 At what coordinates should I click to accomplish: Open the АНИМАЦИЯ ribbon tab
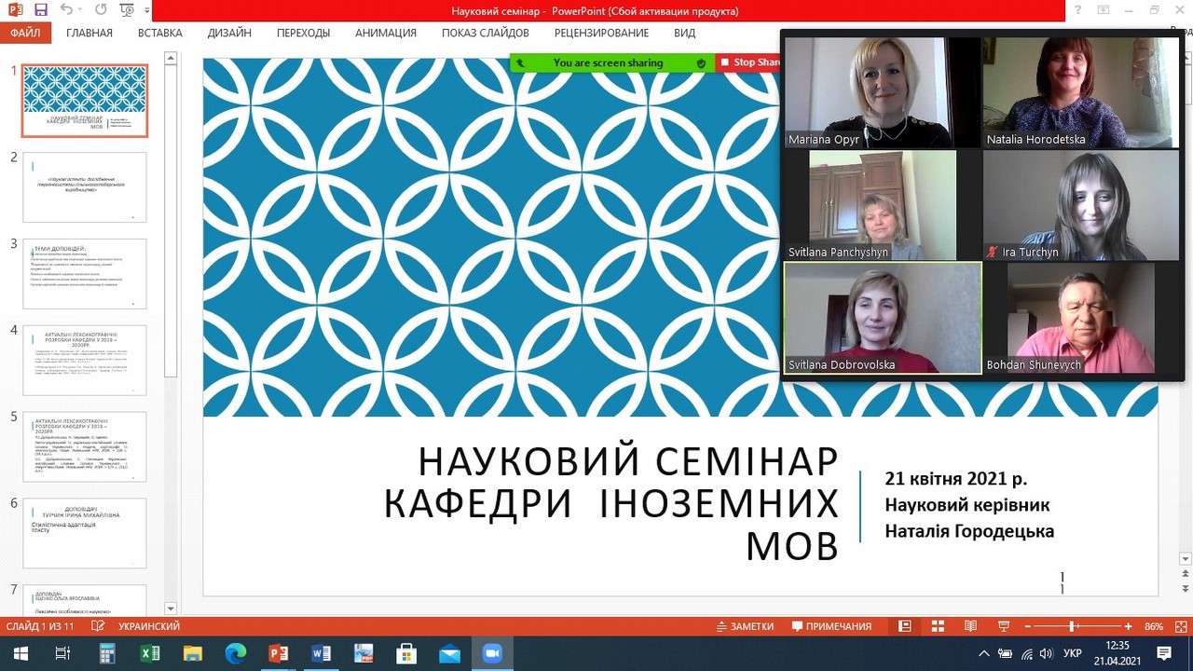tap(385, 33)
